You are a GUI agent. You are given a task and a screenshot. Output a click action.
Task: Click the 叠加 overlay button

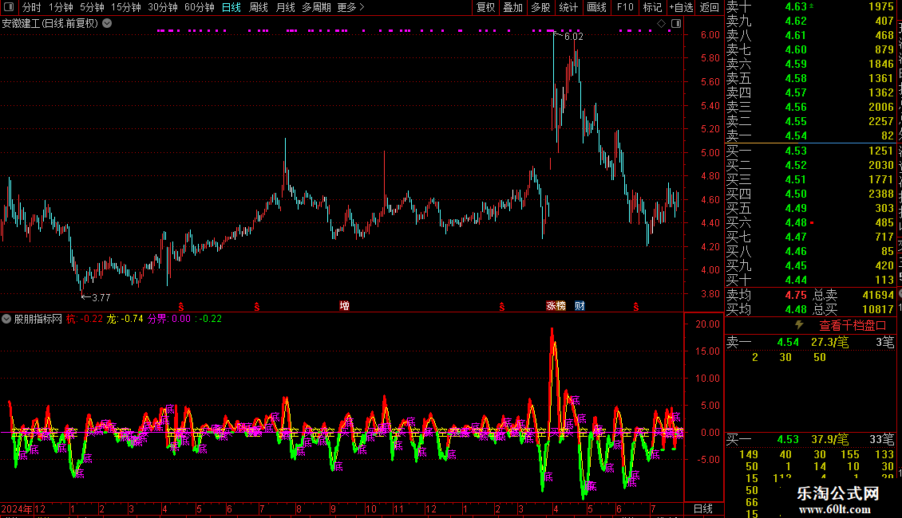click(x=512, y=7)
